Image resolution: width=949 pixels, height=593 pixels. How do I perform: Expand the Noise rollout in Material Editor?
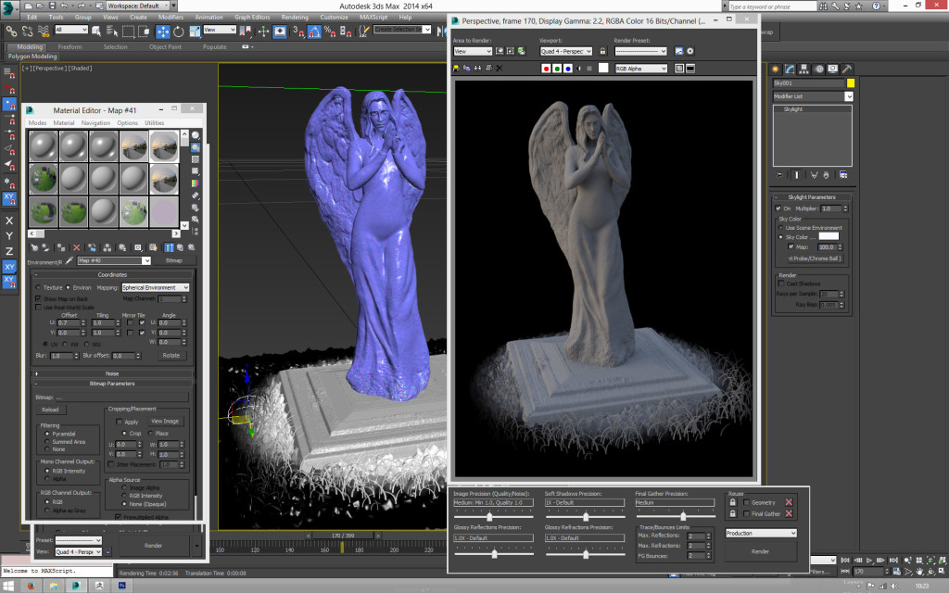tap(112, 373)
